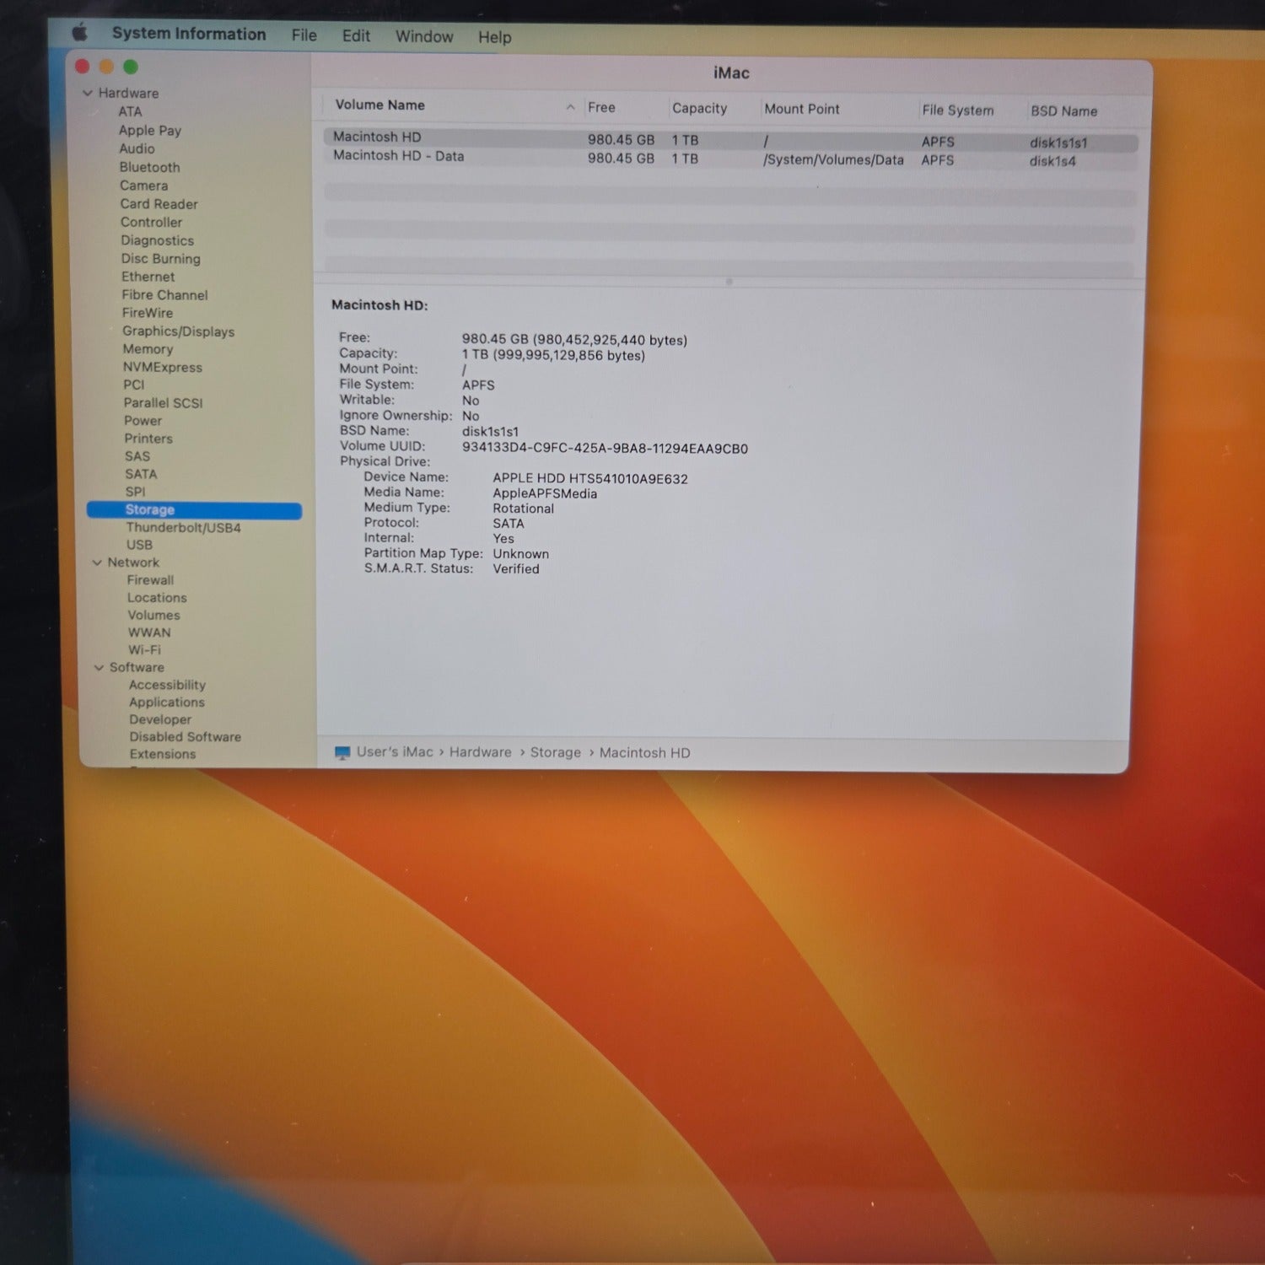Select WWAN under Network
This screenshot has width=1265, height=1265.
pyautogui.click(x=149, y=632)
